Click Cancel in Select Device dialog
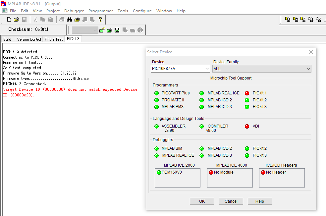Viewport: 326px width, 216px height. tap(231, 201)
